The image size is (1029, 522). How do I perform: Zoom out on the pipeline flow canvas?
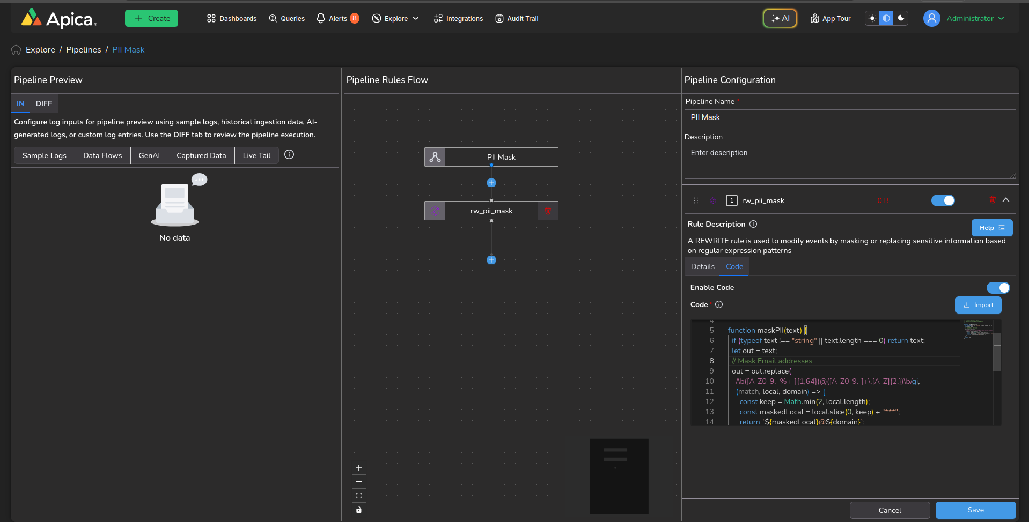pos(359,482)
